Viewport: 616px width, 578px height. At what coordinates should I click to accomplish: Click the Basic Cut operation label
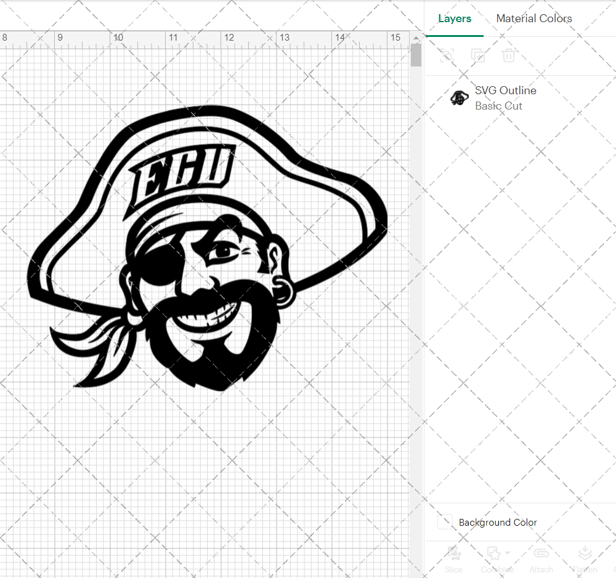[x=498, y=106]
